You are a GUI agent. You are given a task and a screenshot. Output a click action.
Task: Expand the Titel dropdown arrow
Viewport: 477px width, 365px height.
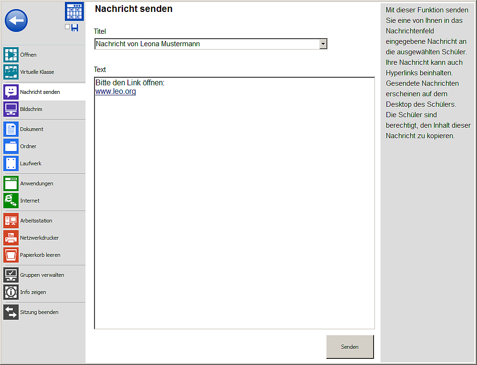tap(323, 44)
